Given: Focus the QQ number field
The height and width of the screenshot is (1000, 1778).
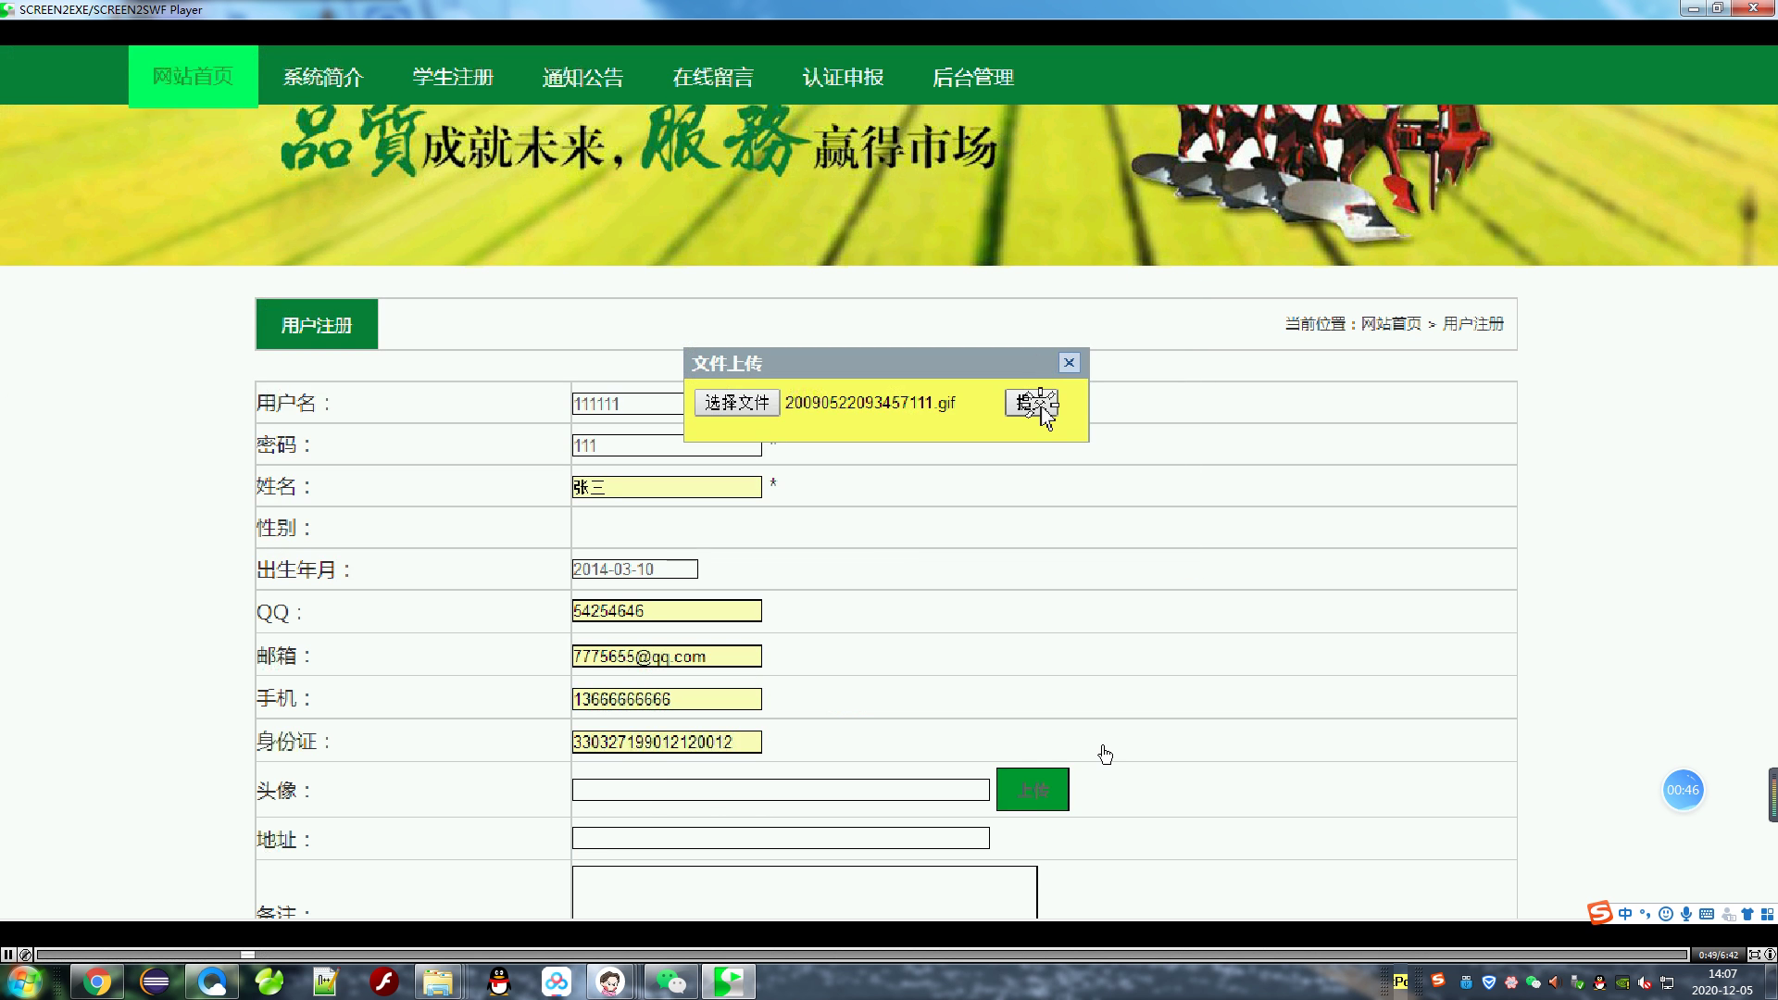Looking at the screenshot, I should [x=667, y=611].
